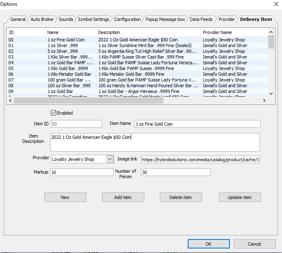Viewport: 282px width, 253px height.
Task: Click the Markup input field
Action: point(81,172)
